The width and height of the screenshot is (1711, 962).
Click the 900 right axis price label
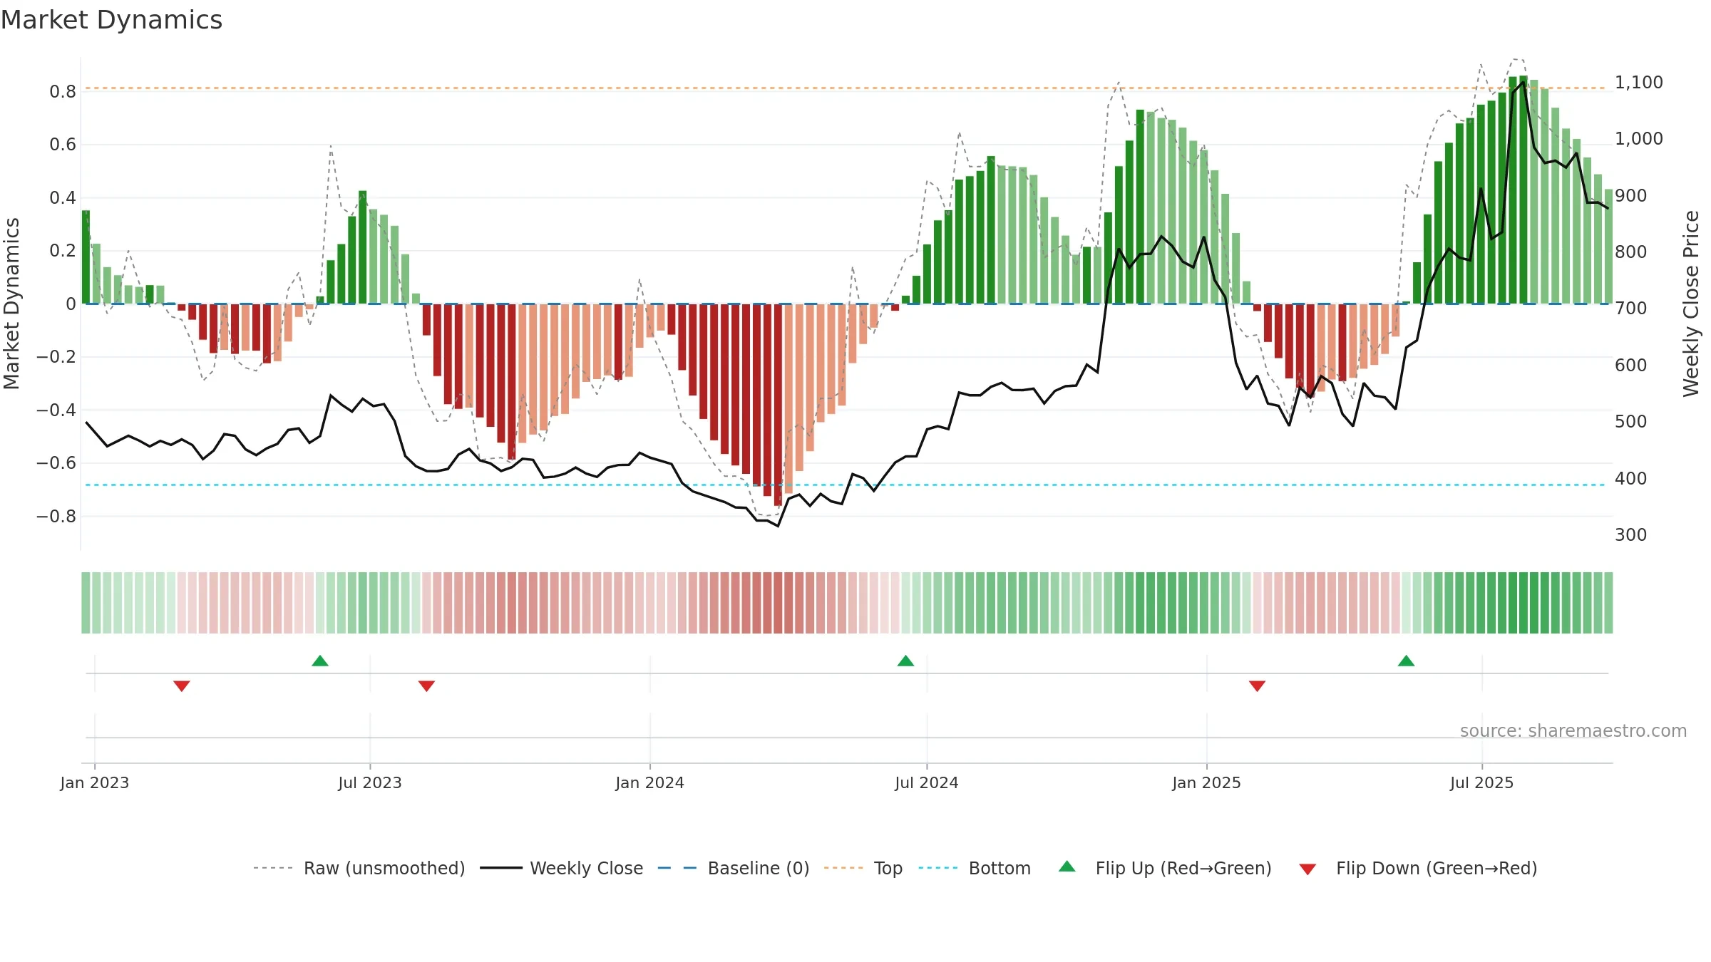(1631, 195)
